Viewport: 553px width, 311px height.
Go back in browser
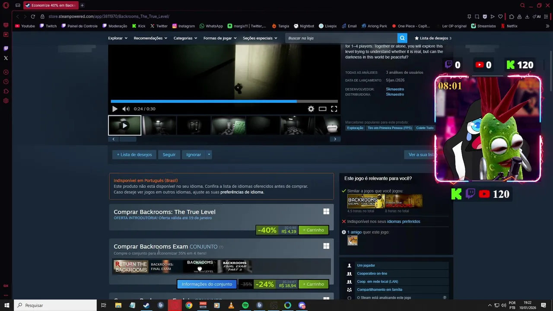(x=18, y=16)
